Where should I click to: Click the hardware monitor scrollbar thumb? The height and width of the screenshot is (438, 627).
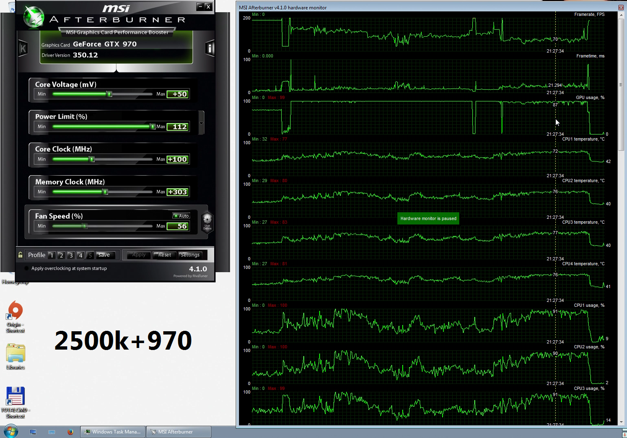tap(621, 85)
